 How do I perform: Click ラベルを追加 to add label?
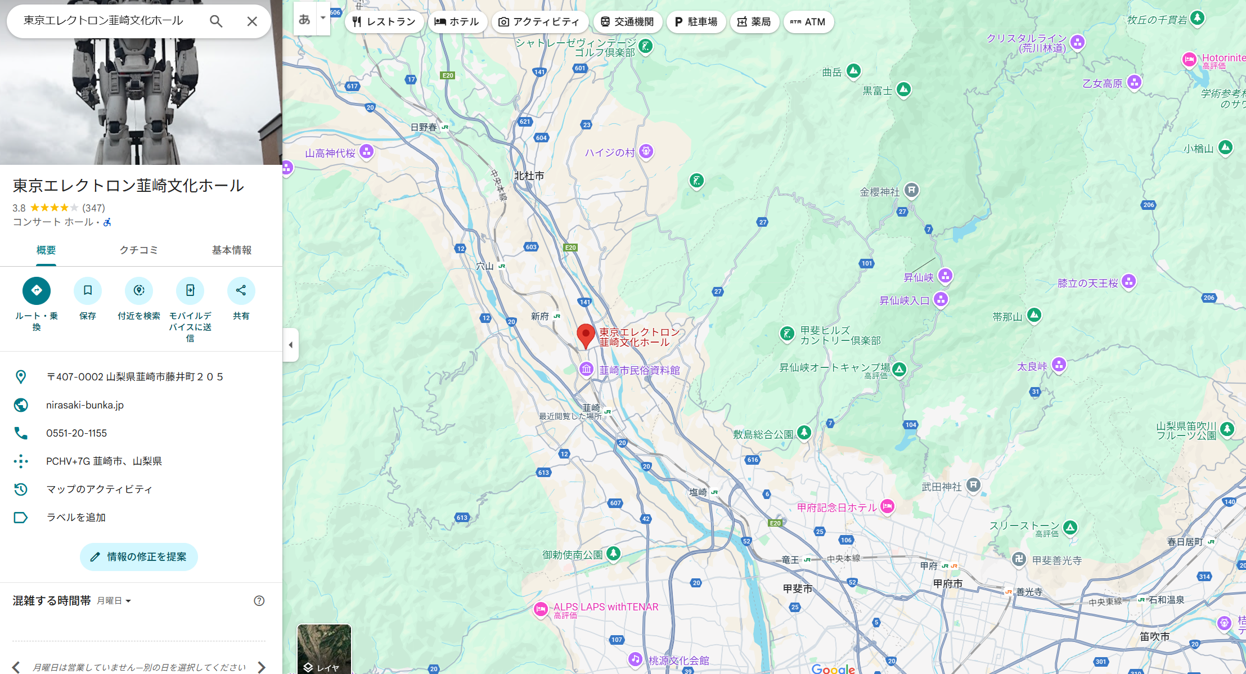[76, 518]
